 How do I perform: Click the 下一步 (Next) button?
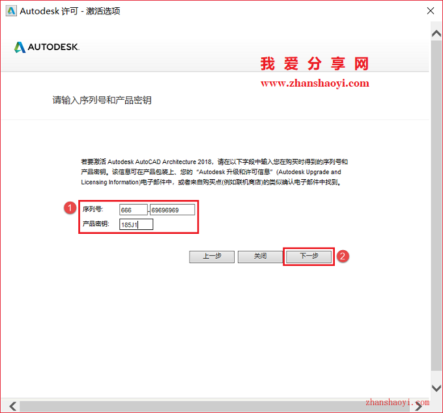pyautogui.click(x=309, y=257)
